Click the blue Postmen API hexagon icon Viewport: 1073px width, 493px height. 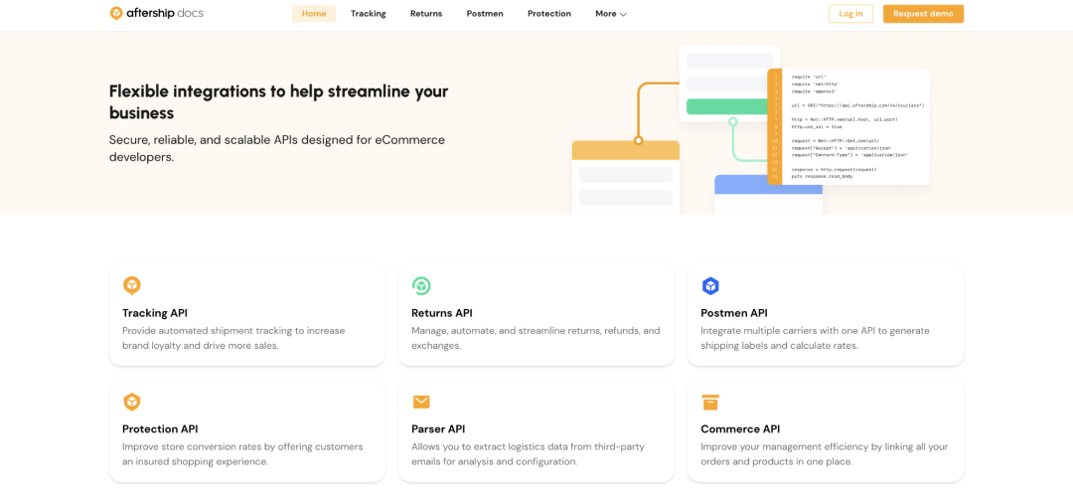point(710,285)
